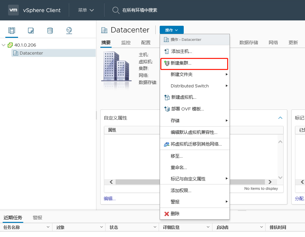The width and height of the screenshot is (305, 237).
Task: Open the 菜单 dropdown in header
Action: 86,10
